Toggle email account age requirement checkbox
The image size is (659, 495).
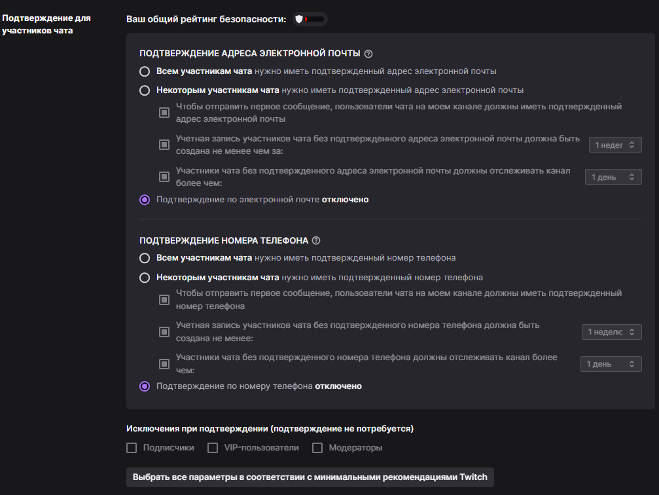[x=164, y=145]
